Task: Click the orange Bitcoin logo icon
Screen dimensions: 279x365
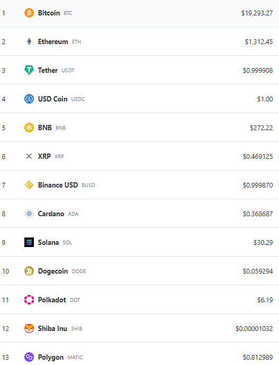Action: (x=29, y=13)
